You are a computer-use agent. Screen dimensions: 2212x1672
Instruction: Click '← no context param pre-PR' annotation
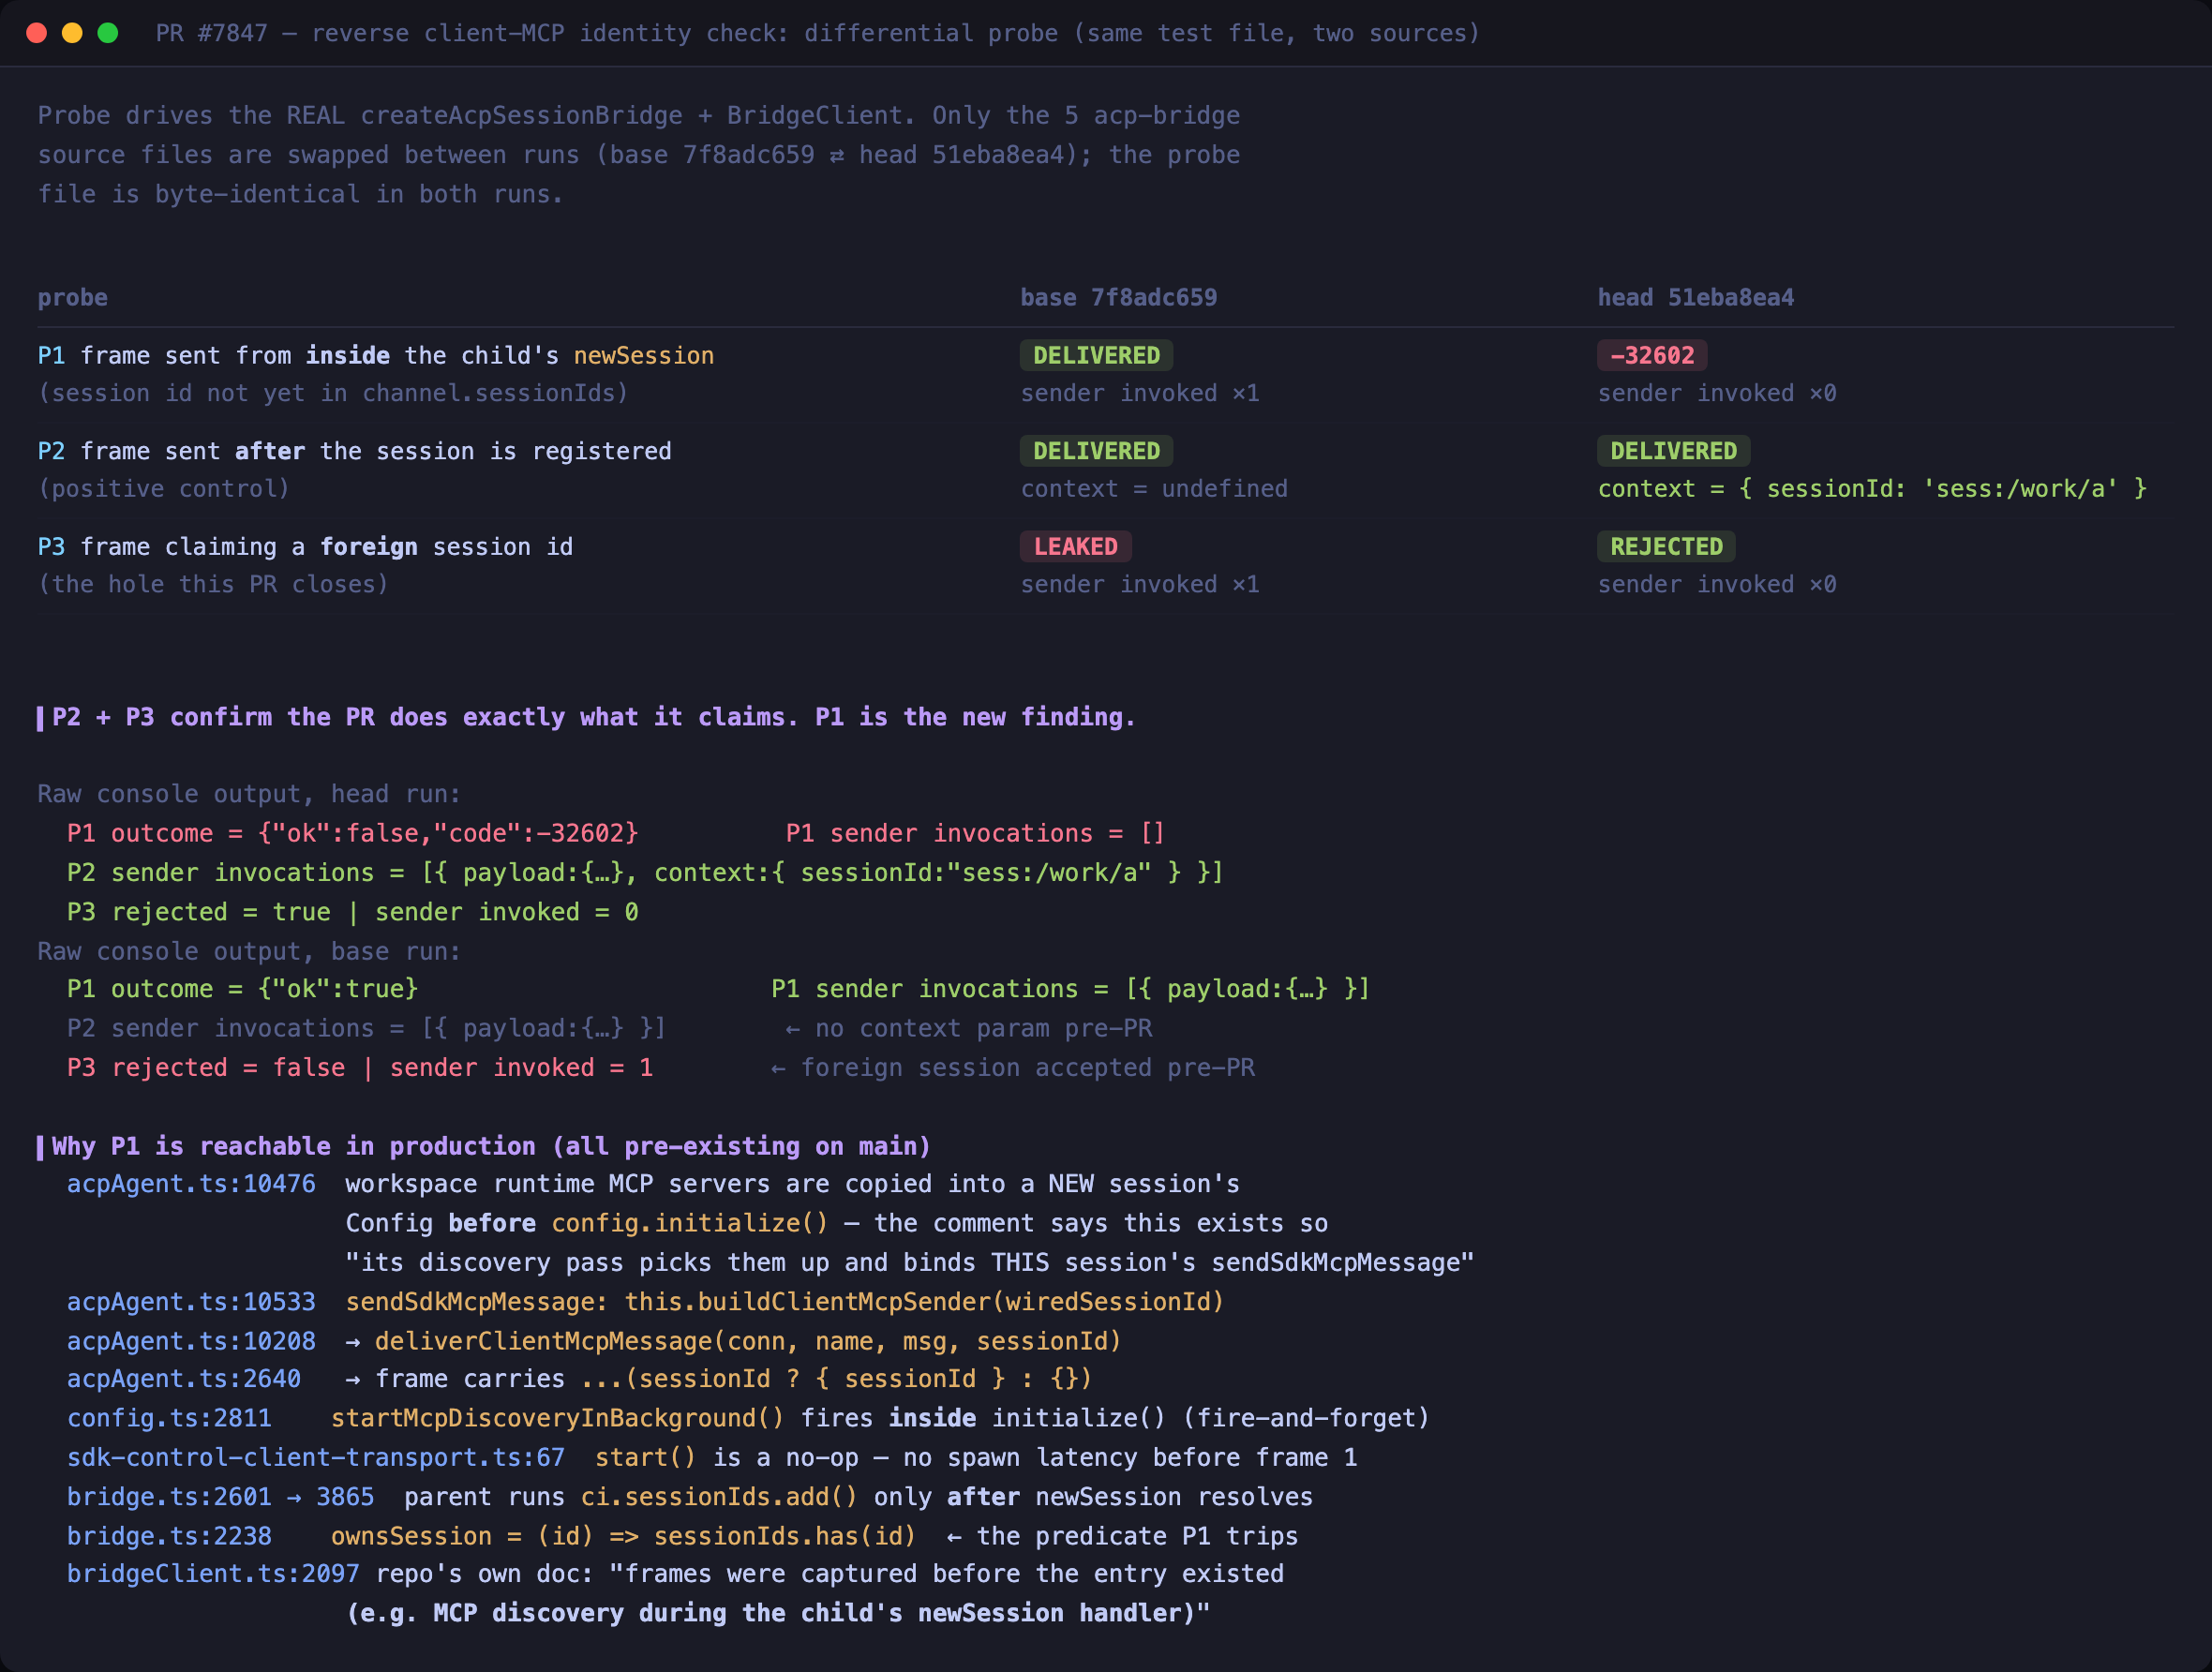968,1029
